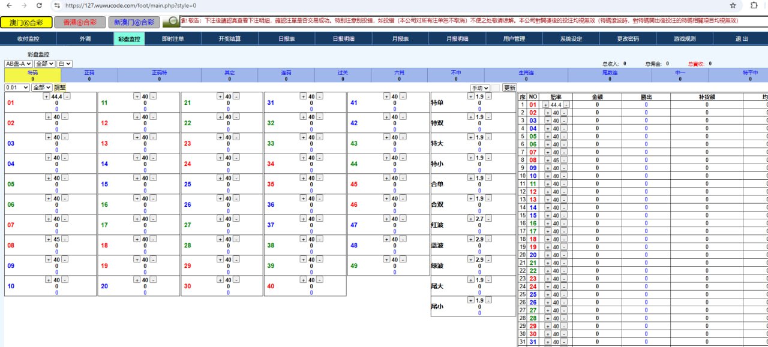The image size is (768, 347).
Task: Click the minus button for number 08
Action: coord(65,239)
